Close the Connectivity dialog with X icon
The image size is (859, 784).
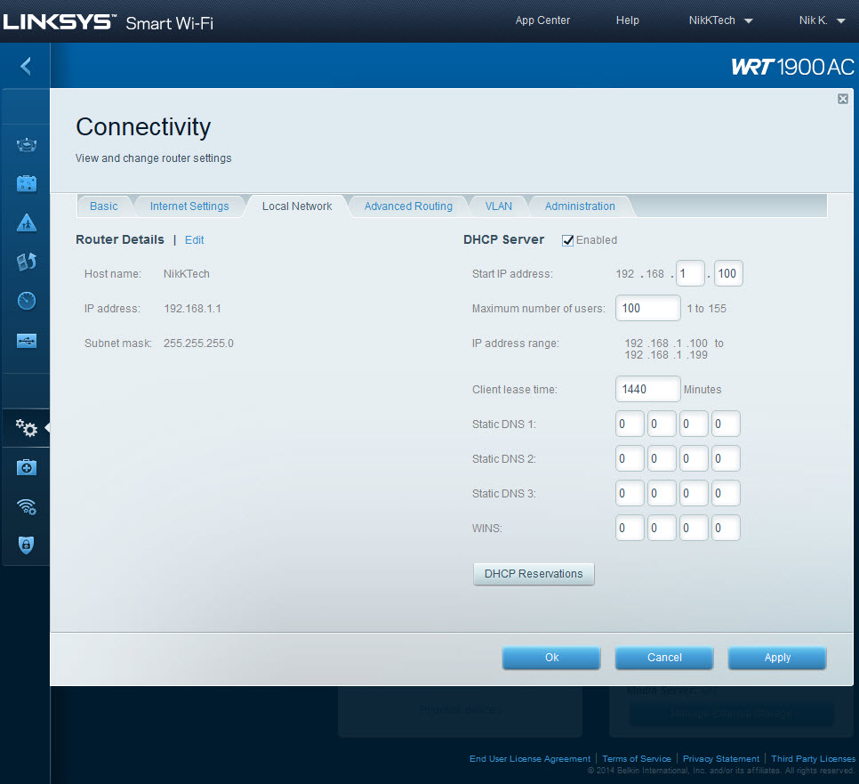[x=843, y=99]
